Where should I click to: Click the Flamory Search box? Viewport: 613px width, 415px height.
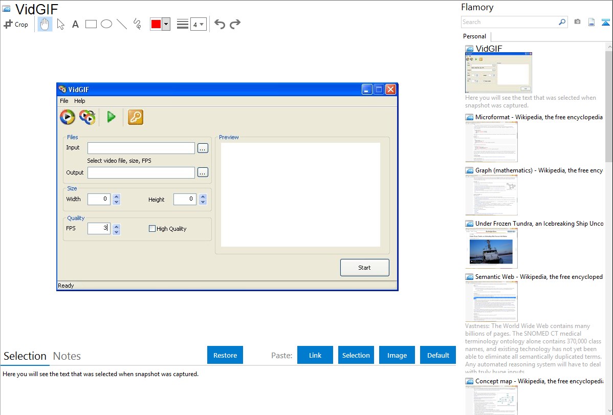coord(510,22)
